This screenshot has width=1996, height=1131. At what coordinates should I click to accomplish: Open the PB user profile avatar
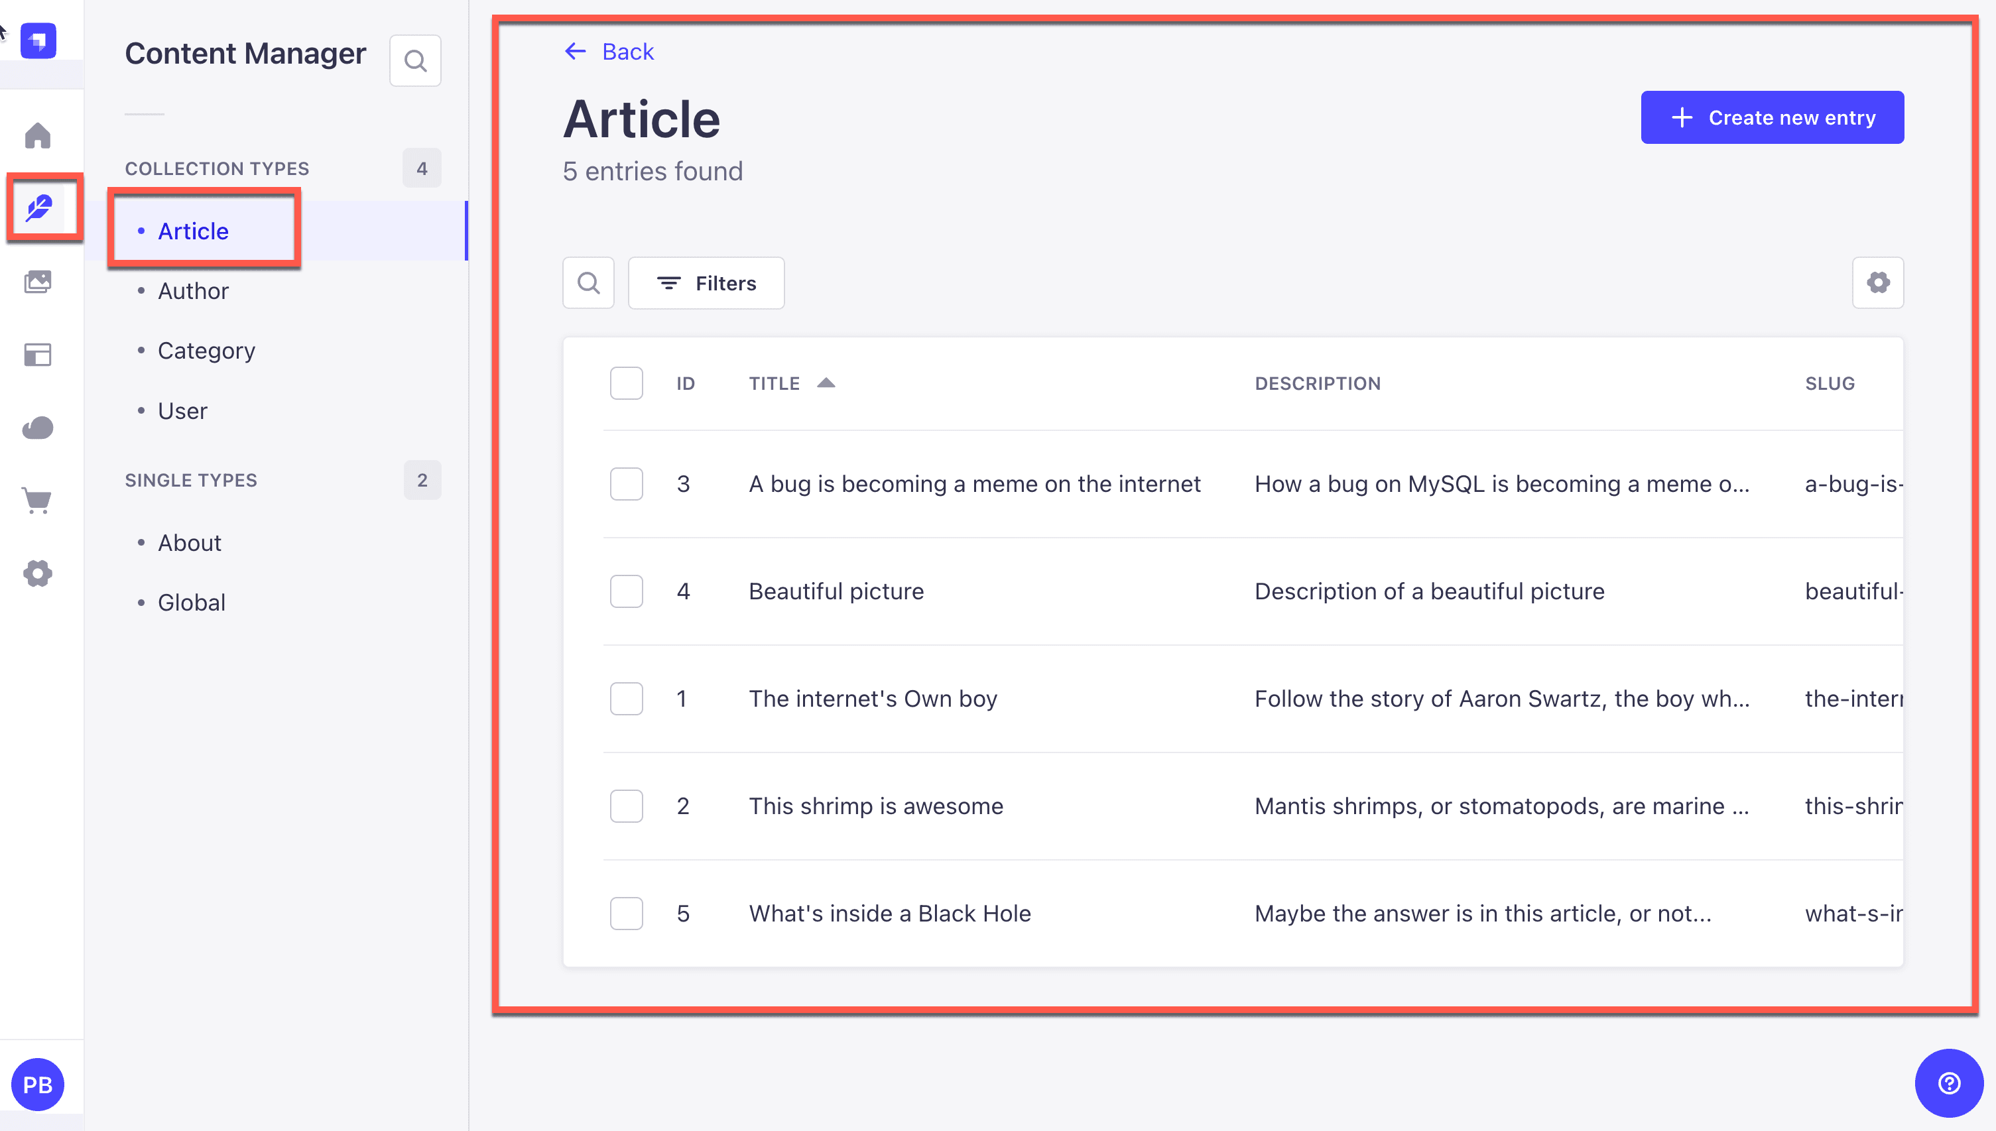pyautogui.click(x=38, y=1085)
